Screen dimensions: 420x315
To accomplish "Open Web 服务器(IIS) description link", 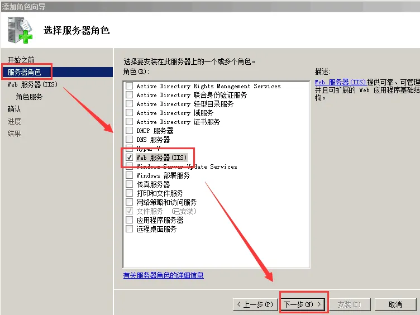I will tap(340, 82).
